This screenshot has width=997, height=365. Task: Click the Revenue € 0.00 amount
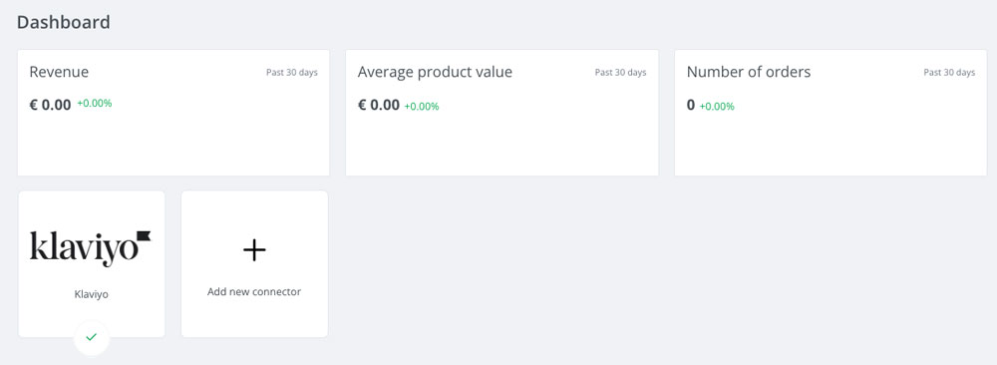coord(50,105)
